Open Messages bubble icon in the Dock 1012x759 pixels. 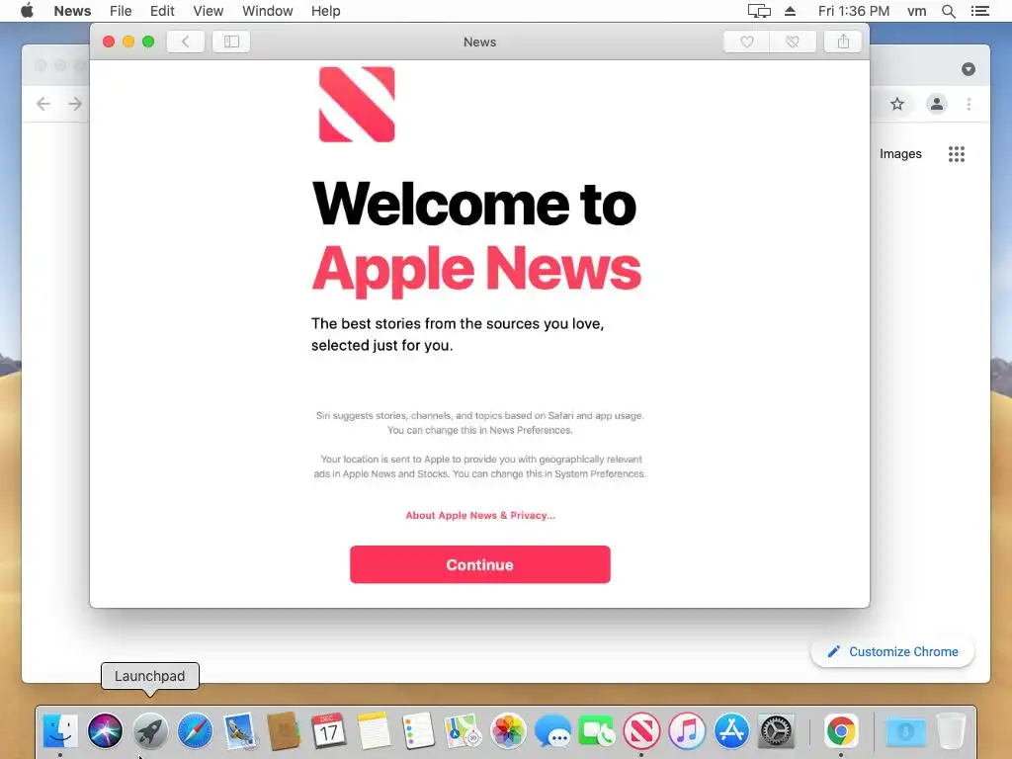click(x=553, y=731)
